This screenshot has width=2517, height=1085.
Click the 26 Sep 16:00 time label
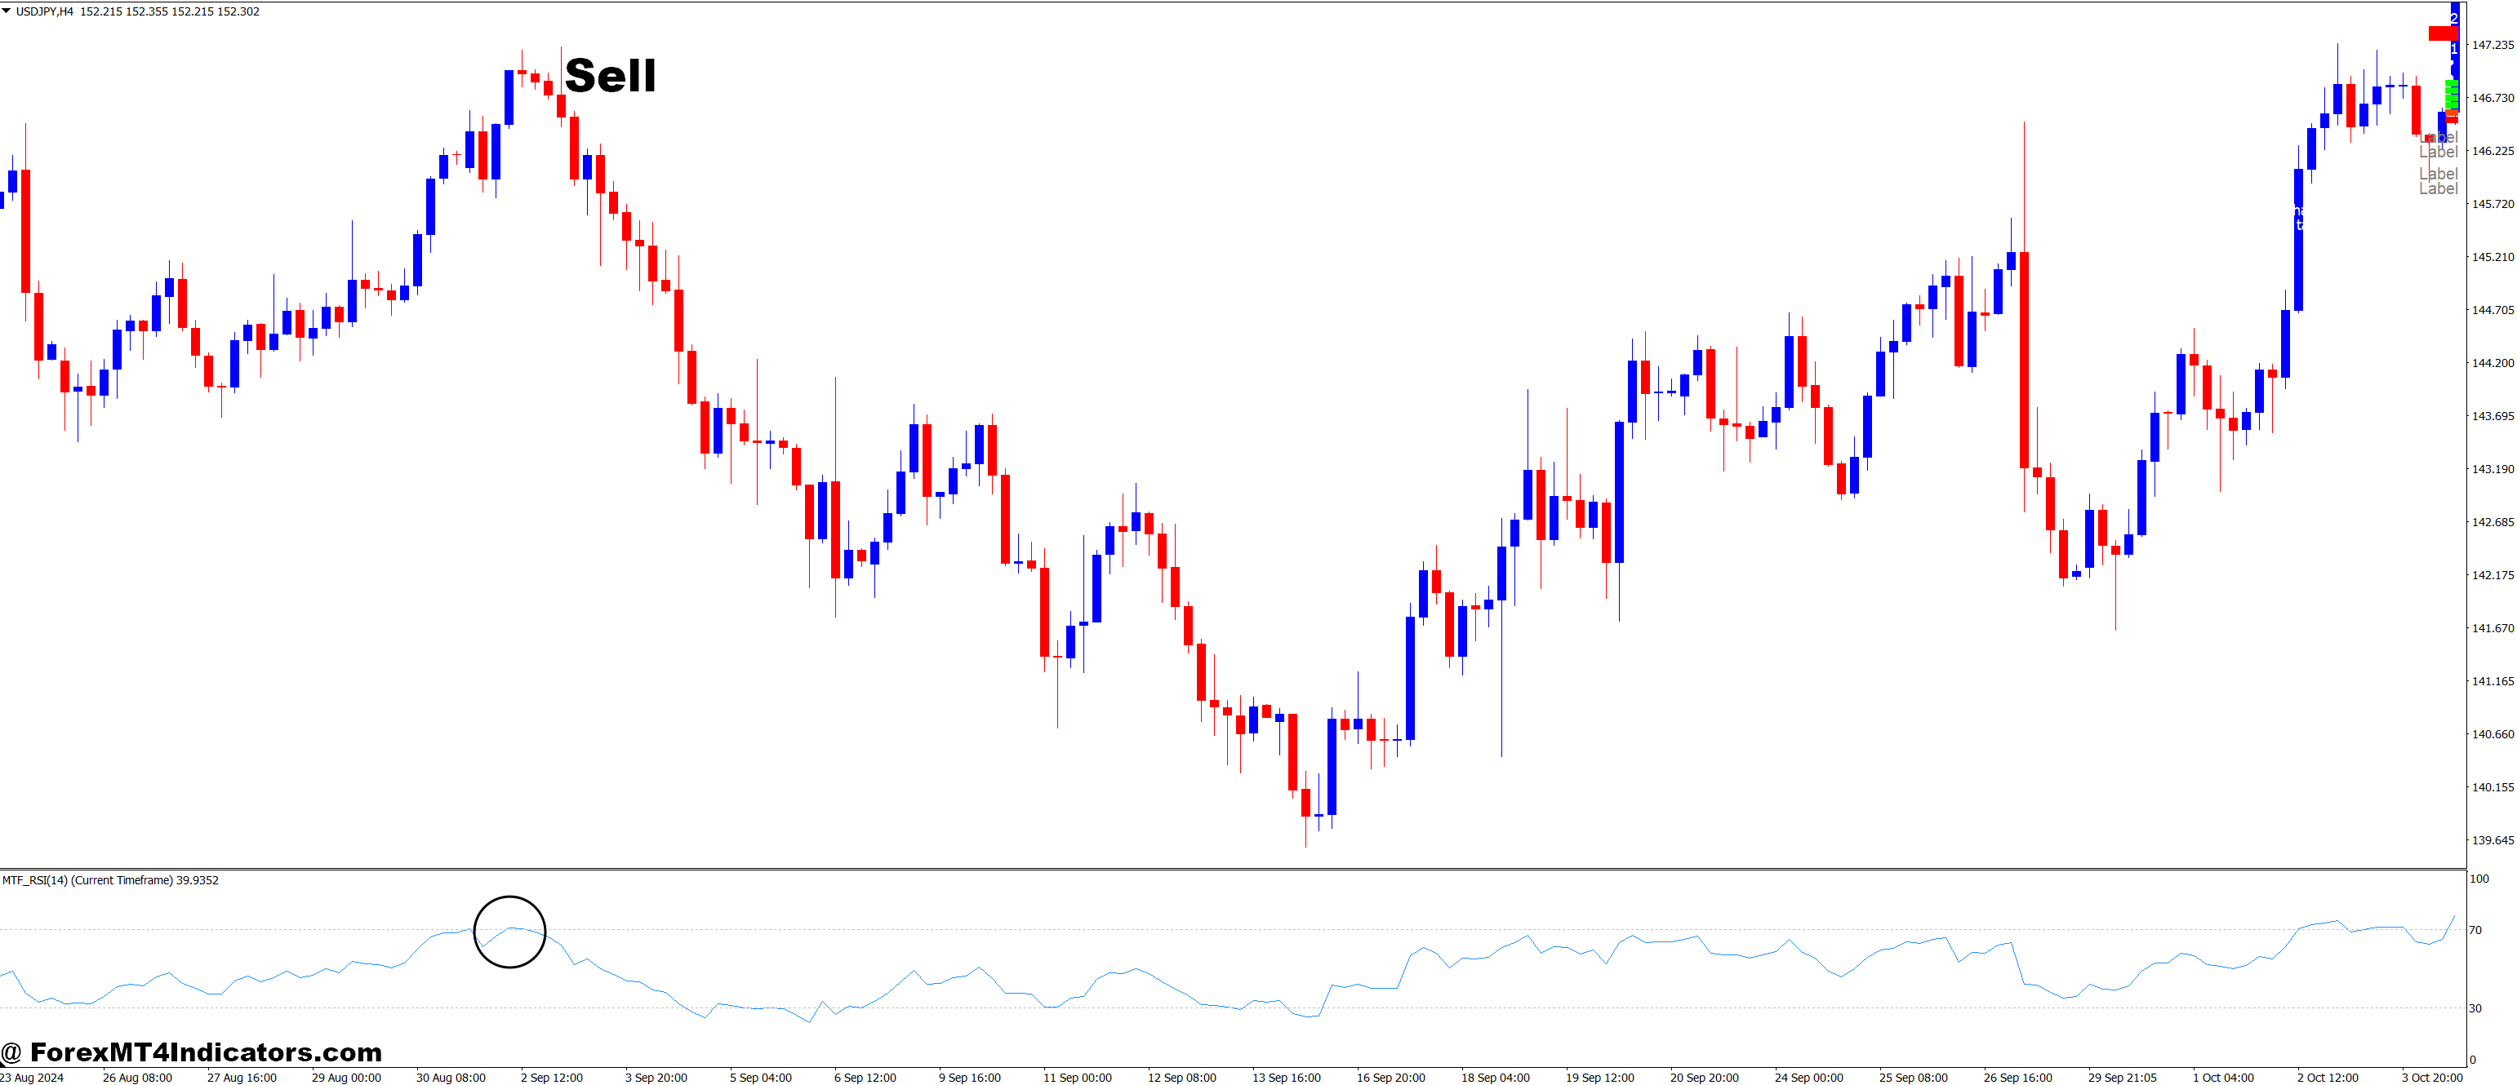click(2017, 1078)
